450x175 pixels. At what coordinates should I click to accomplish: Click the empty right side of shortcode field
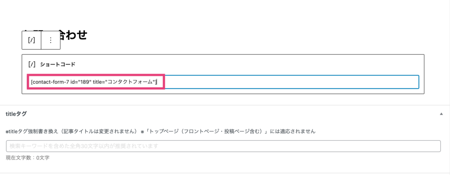tap(292, 82)
